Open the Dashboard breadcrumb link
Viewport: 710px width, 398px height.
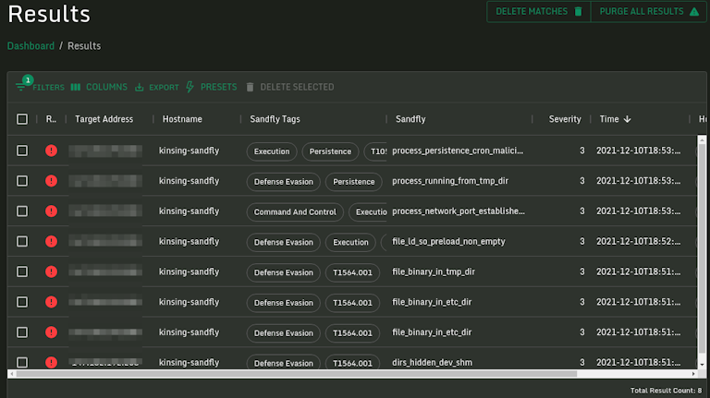click(x=31, y=45)
